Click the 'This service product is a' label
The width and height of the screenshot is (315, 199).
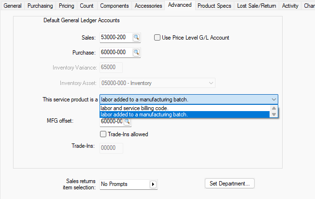[70, 99]
